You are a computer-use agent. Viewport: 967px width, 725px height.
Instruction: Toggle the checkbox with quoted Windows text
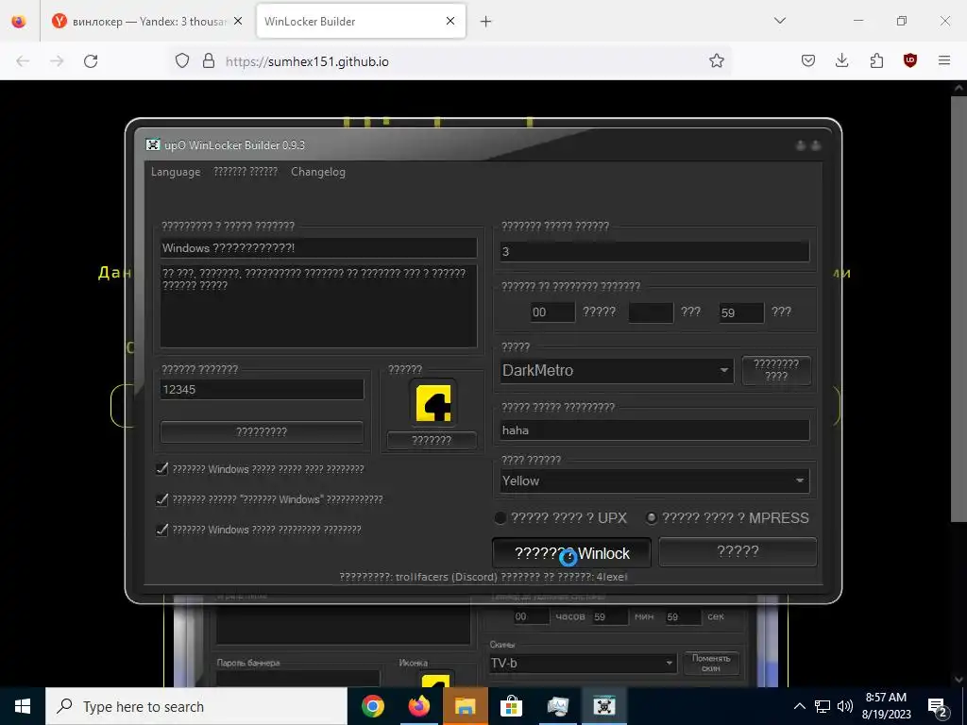(162, 499)
